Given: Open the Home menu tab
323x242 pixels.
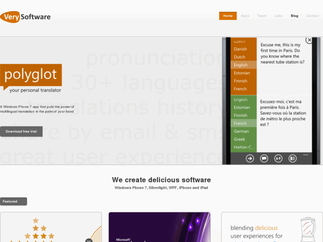Looking at the screenshot, I should [x=228, y=16].
